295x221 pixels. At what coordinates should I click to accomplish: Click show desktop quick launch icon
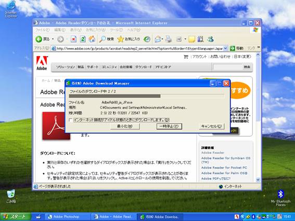pos(39,217)
